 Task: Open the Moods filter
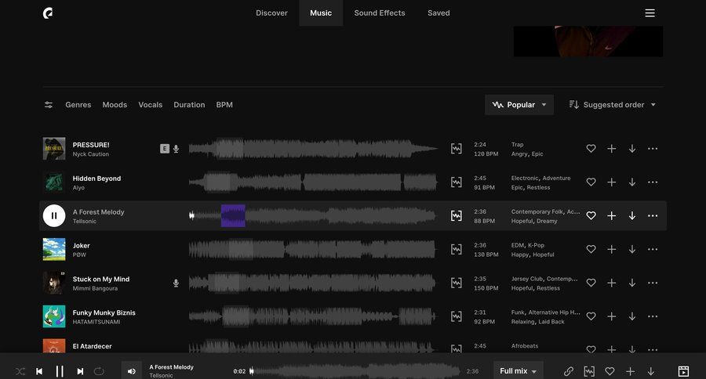(x=115, y=105)
